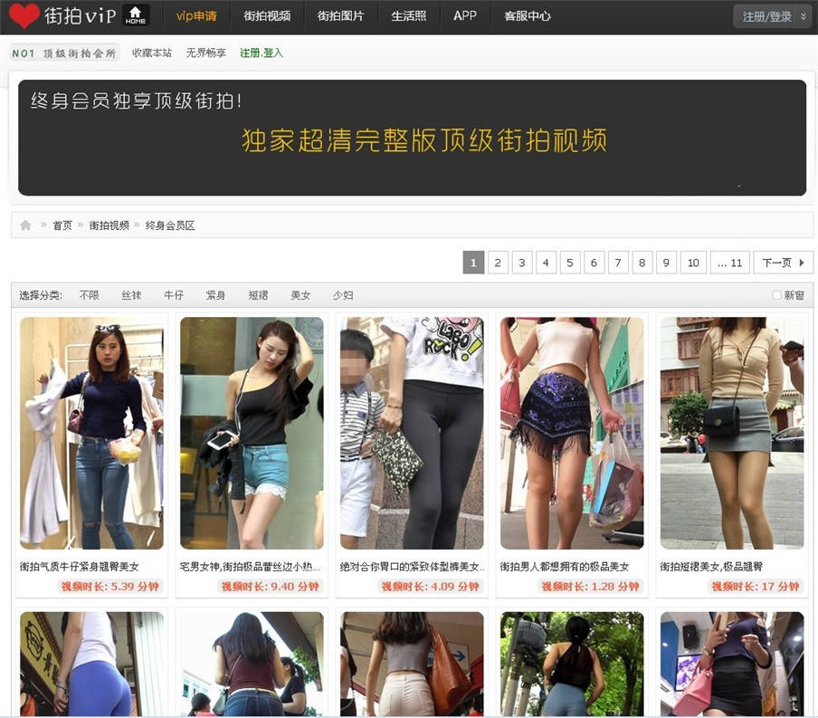The height and width of the screenshot is (718, 818).
Task: Click the grey home icon in breadcrumb
Action: pos(25,225)
